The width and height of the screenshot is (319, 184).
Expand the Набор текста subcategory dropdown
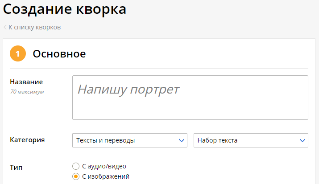point(245,140)
